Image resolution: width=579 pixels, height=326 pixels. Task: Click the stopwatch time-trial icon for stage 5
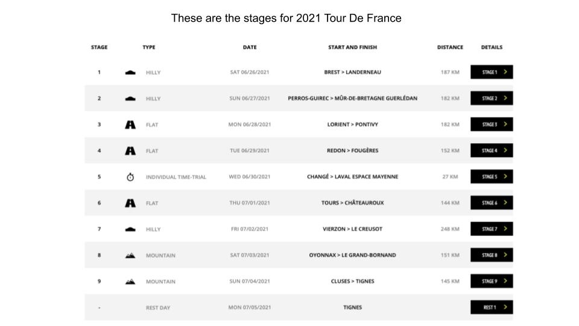(x=130, y=177)
